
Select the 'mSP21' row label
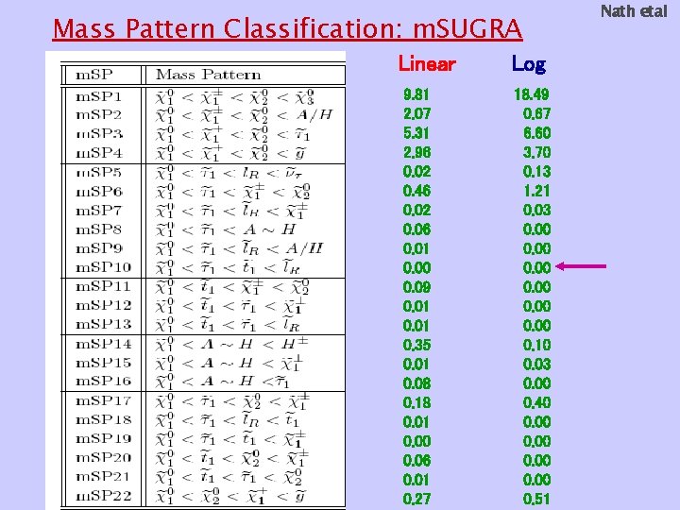[103, 477]
